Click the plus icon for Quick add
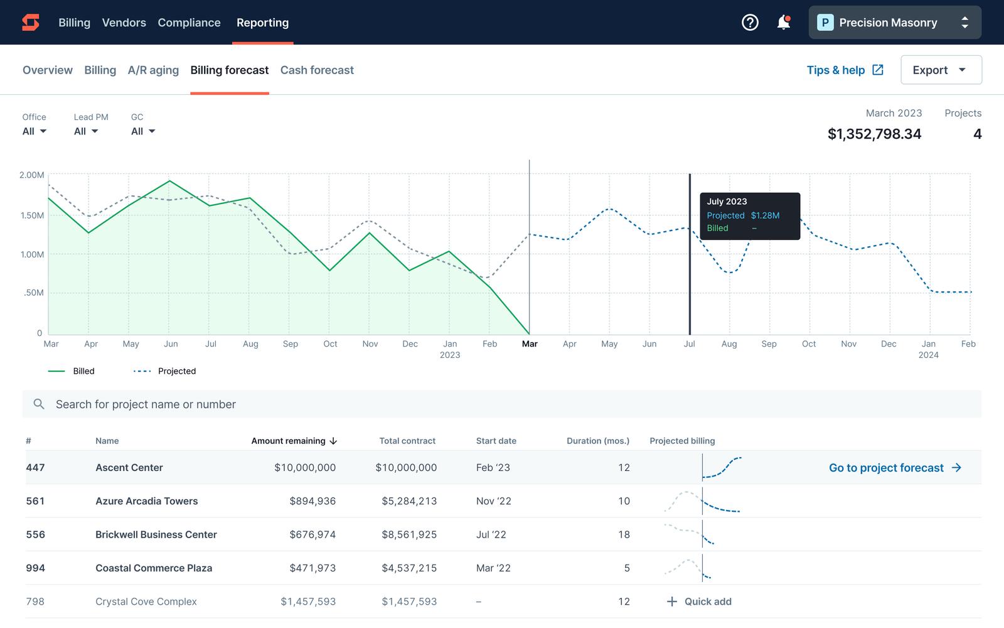Viewport: 1004px width, 628px height. tap(671, 602)
